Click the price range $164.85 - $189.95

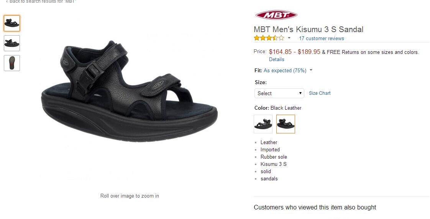295,52
